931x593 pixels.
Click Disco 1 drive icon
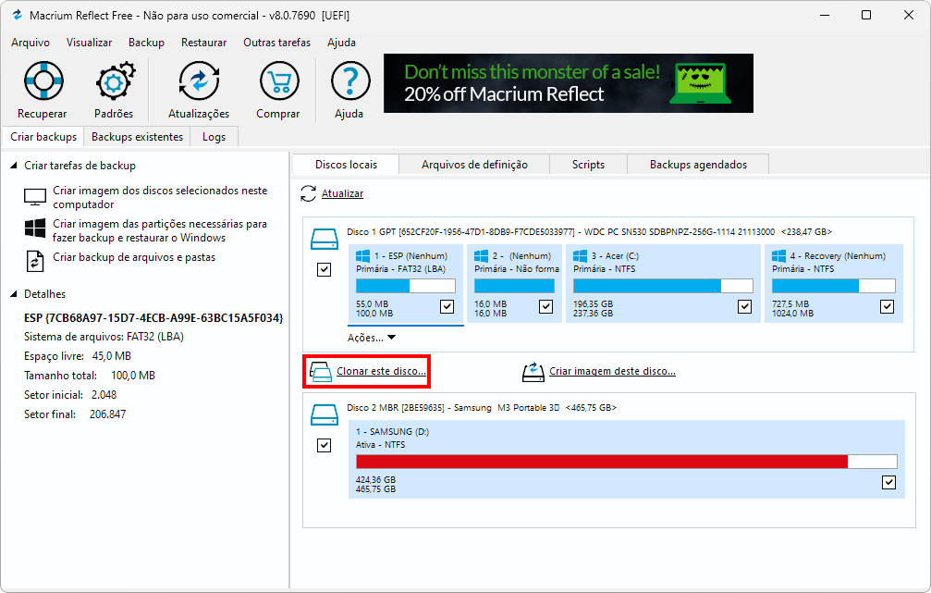[x=325, y=239]
